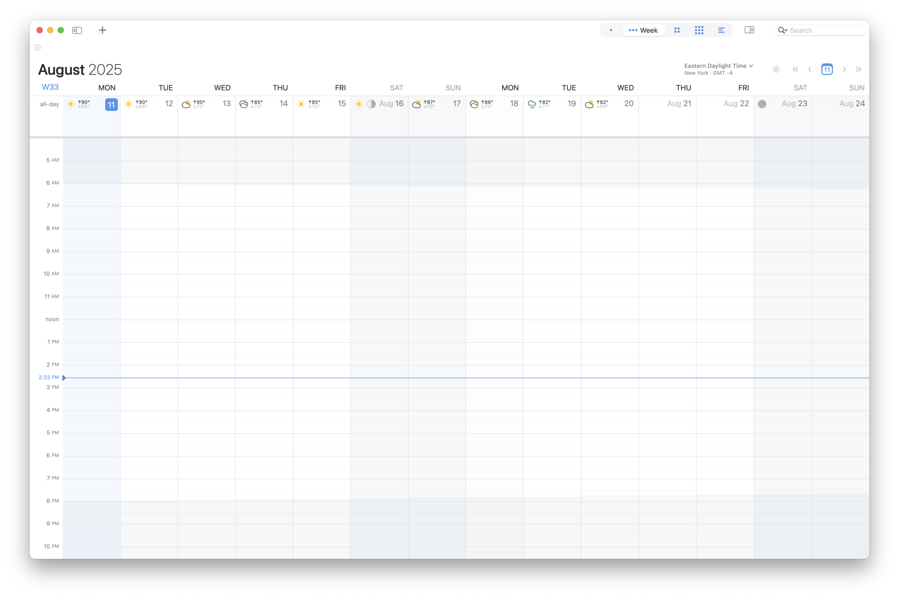This screenshot has height=598, width=899.
Task: Collapse the all-day section circle button
Action: pos(38,48)
